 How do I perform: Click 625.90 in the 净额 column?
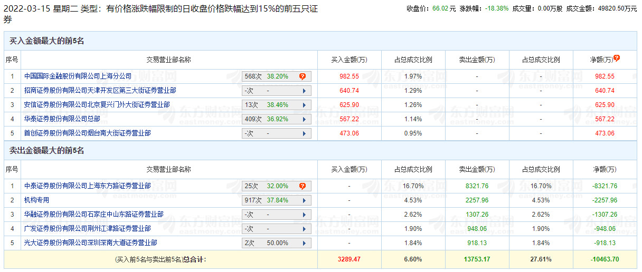coord(605,105)
